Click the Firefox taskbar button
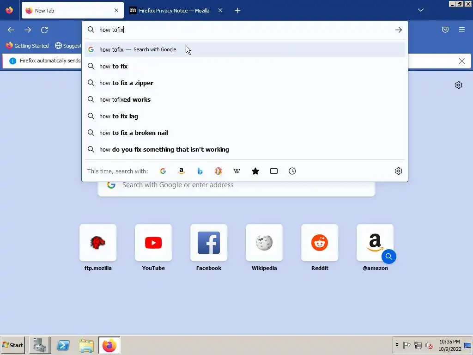 (109, 345)
